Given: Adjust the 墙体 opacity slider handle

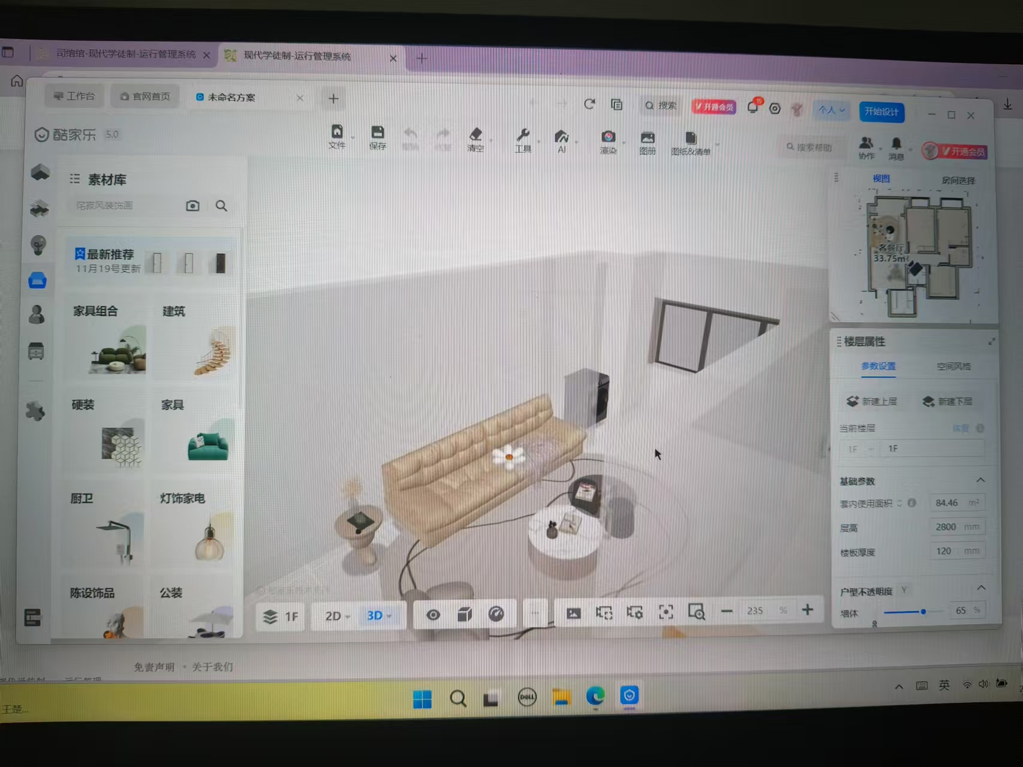Looking at the screenshot, I should tap(923, 611).
